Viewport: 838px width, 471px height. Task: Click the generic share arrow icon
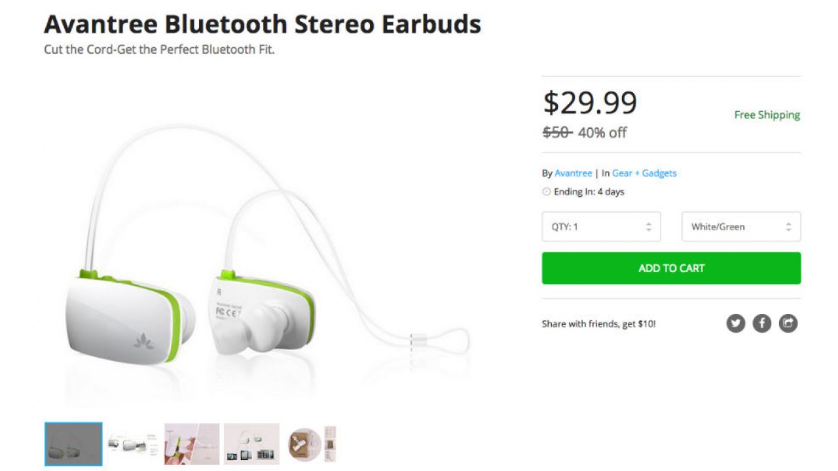788,323
